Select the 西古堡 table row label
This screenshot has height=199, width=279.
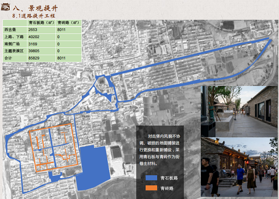click(10, 29)
